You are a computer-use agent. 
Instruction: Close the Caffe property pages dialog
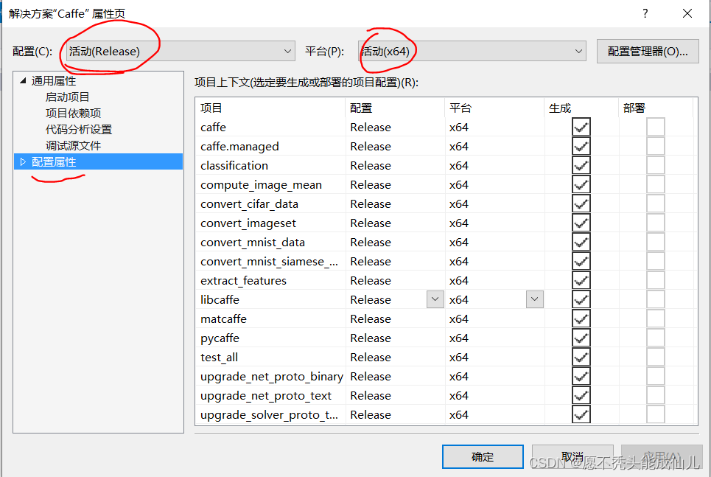click(687, 13)
